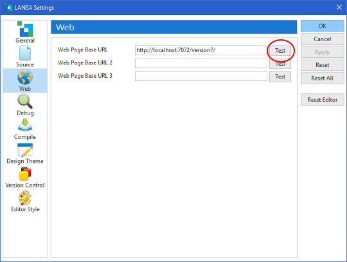The width and height of the screenshot is (347, 262).
Task: Test Web Page Base URL 3
Action: pos(280,77)
